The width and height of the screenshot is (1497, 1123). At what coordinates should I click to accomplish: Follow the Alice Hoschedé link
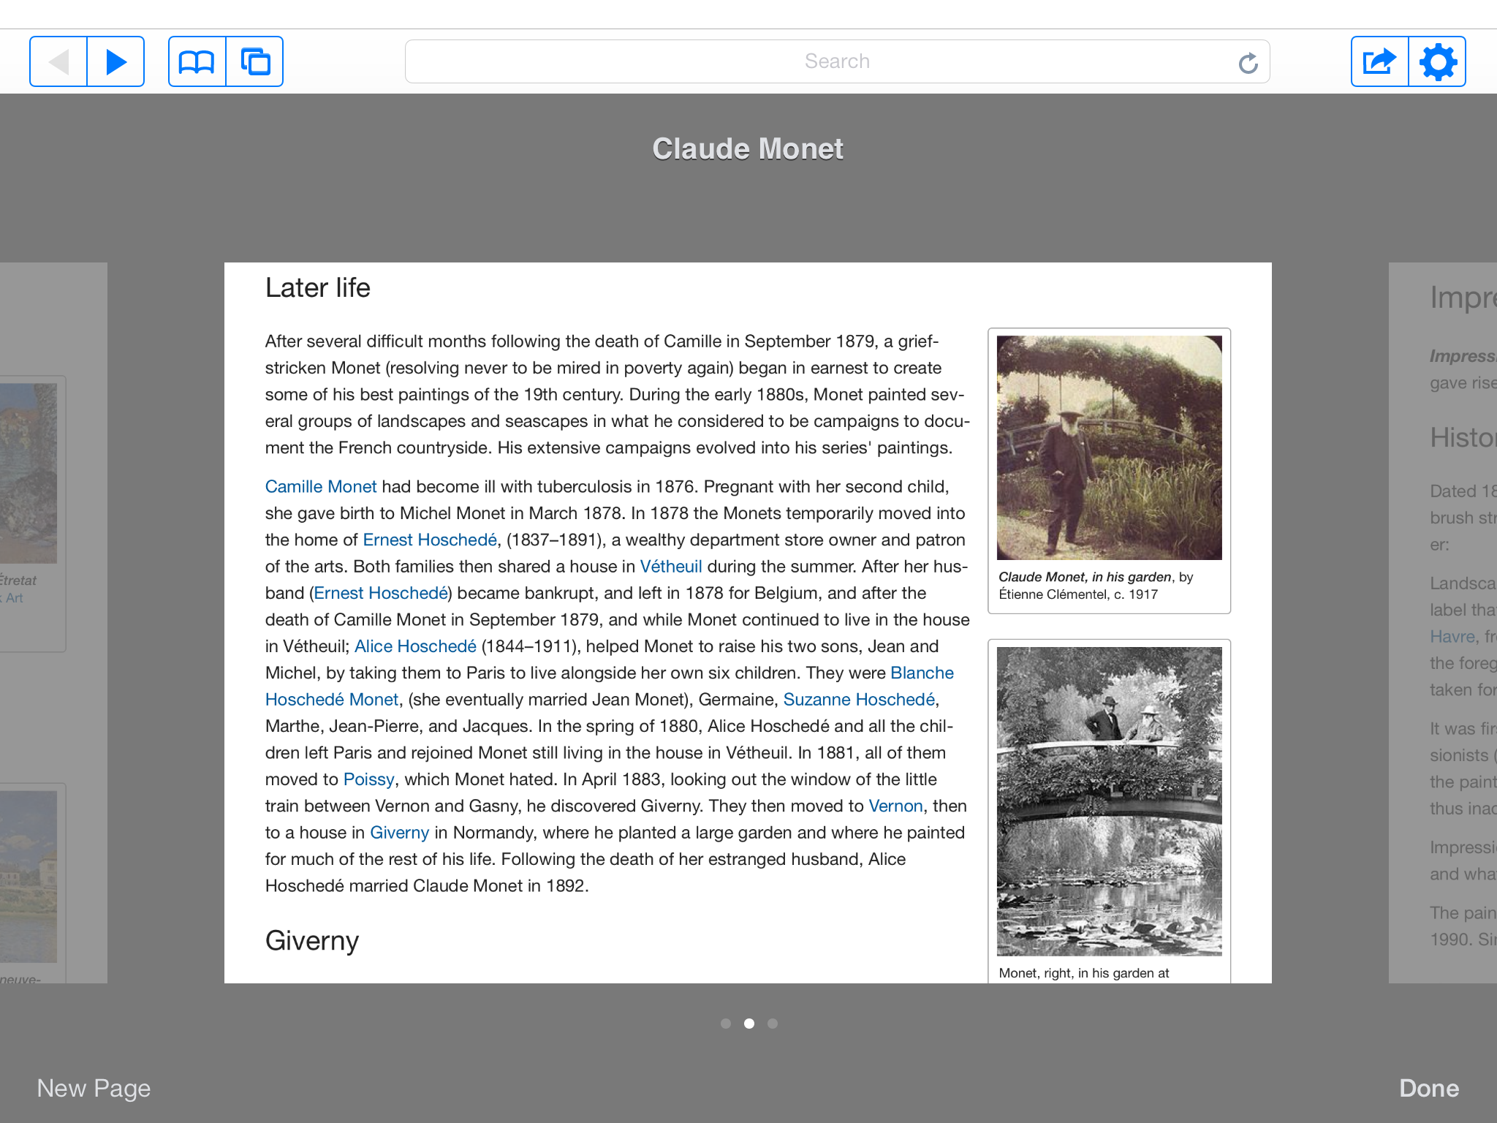pos(415,646)
